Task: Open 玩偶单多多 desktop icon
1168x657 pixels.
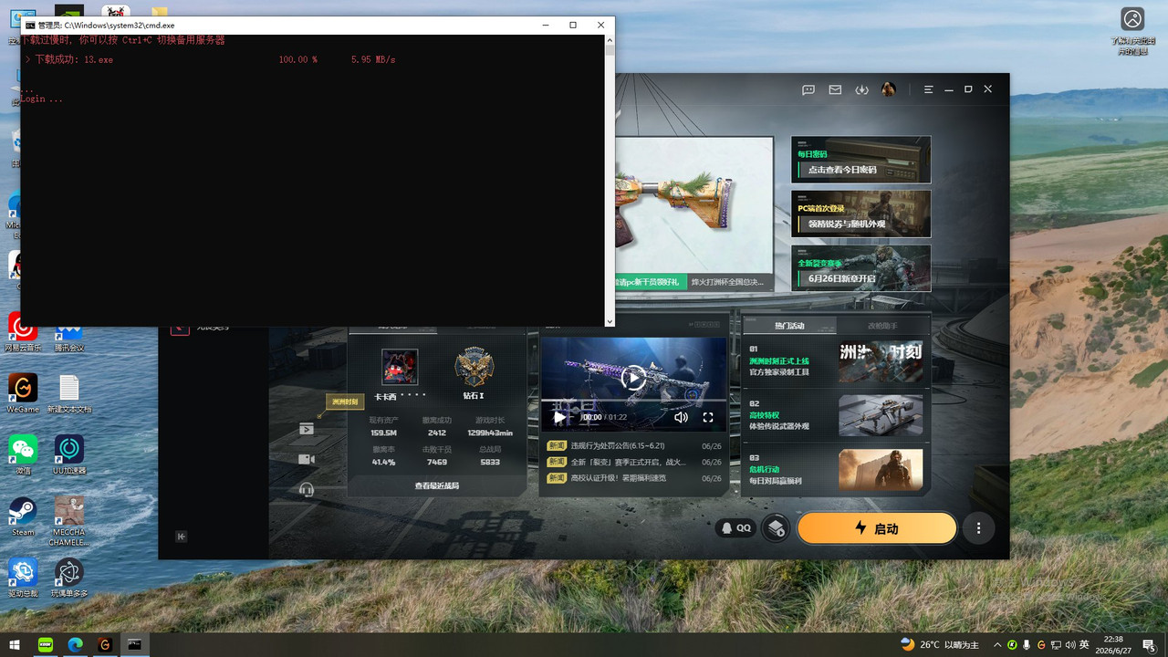Action: point(69,578)
